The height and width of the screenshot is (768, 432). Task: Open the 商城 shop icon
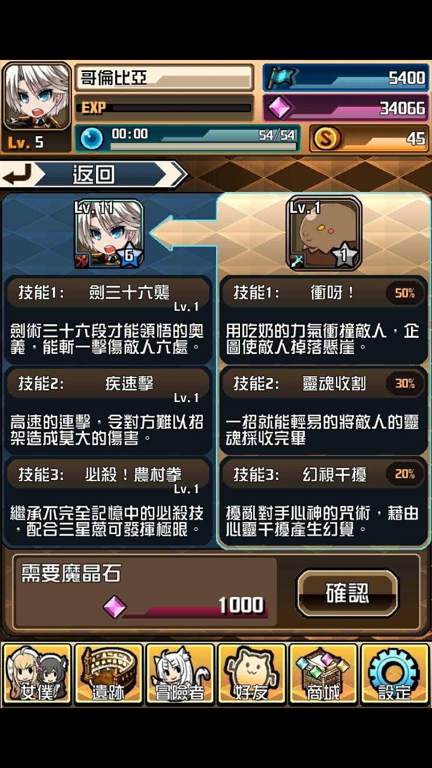323,674
